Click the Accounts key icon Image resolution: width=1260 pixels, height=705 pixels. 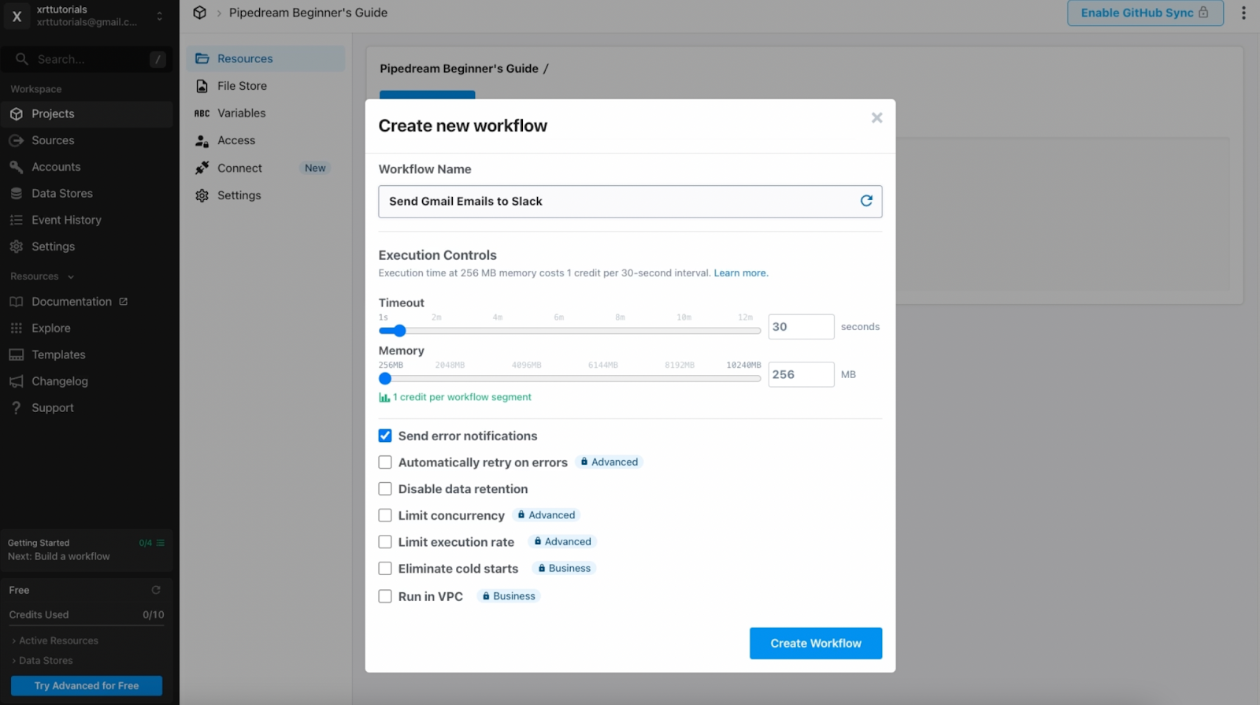pos(17,167)
